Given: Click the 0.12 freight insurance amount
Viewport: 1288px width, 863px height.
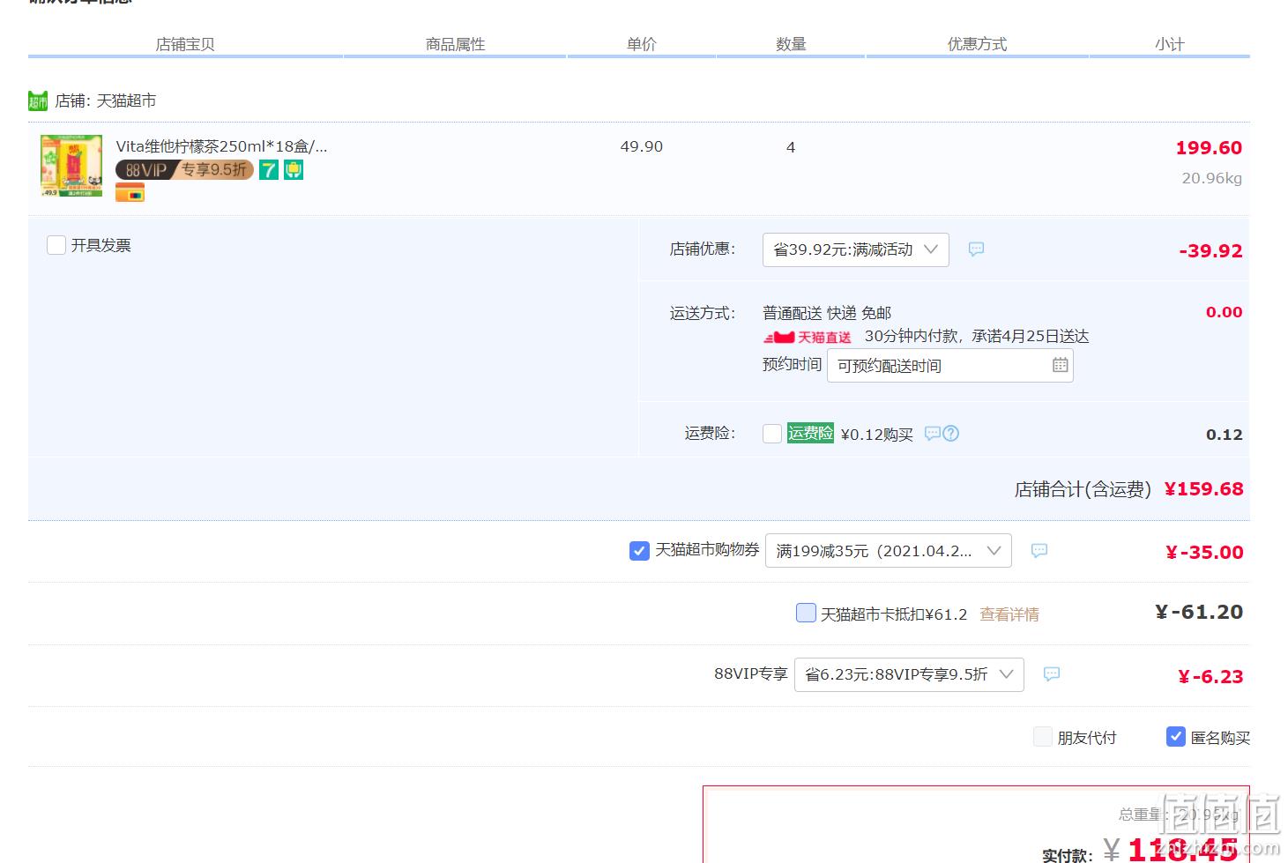Looking at the screenshot, I should [1225, 435].
